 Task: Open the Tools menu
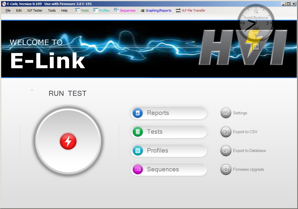(x=52, y=10)
